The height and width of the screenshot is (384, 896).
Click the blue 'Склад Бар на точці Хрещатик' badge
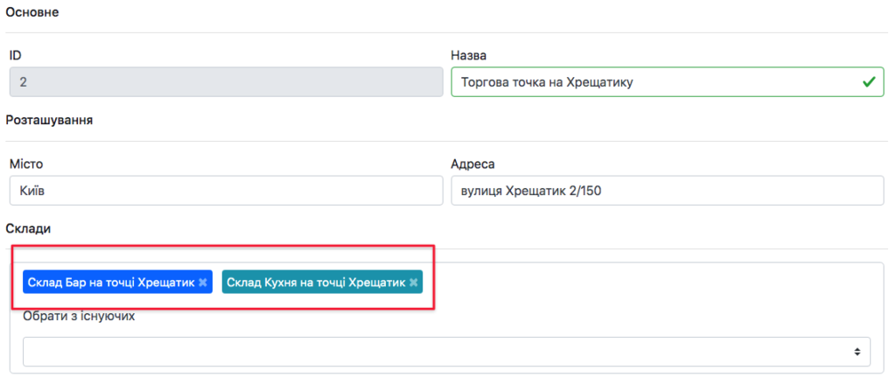(x=109, y=283)
